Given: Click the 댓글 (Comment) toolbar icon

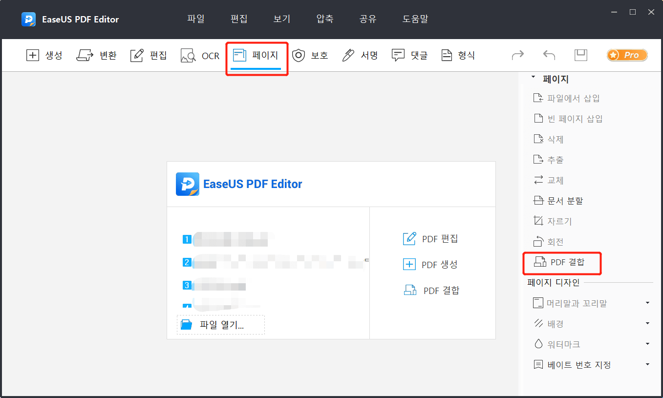Looking at the screenshot, I should [409, 55].
